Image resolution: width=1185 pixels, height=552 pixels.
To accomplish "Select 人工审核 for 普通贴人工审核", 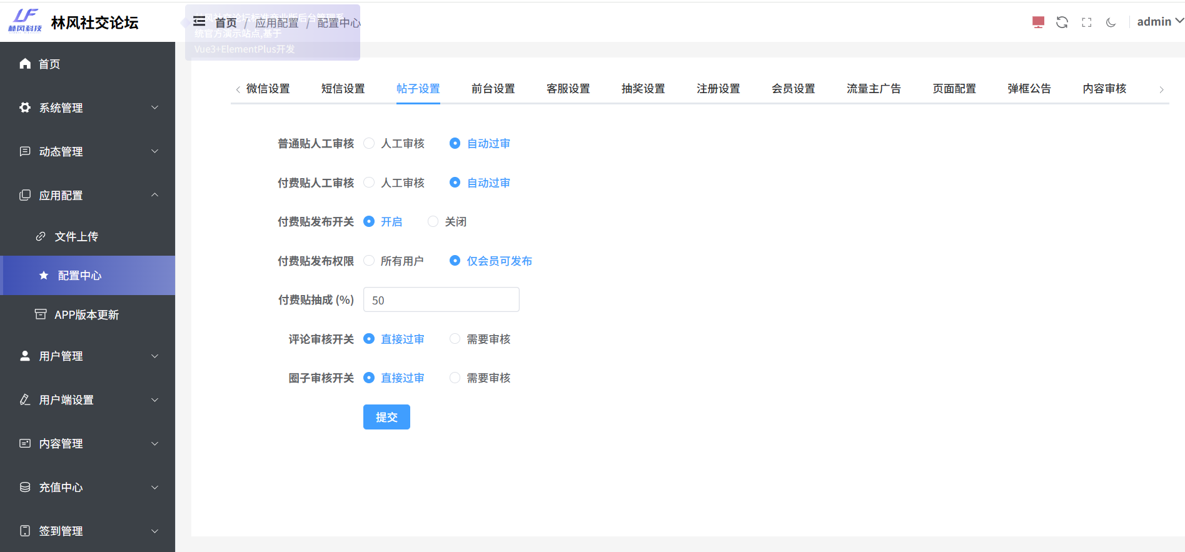I will (x=370, y=144).
